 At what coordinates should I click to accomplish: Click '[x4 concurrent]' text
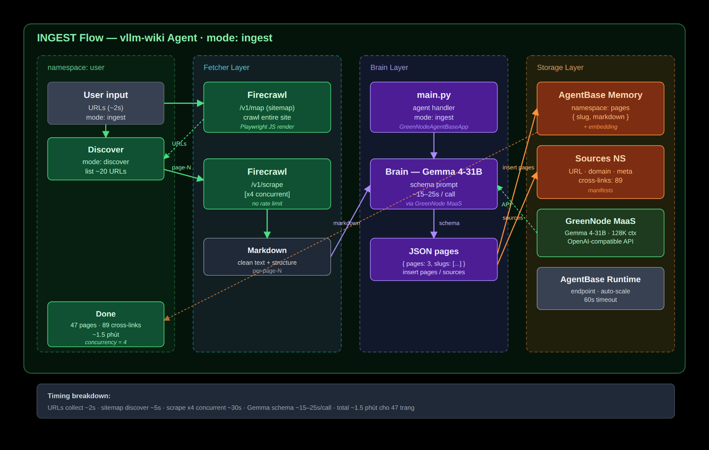[x=267, y=194]
